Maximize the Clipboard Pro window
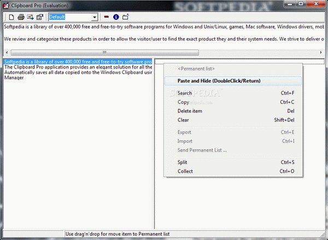Image resolution: width=328 pixels, height=240 pixels. click(301, 4)
